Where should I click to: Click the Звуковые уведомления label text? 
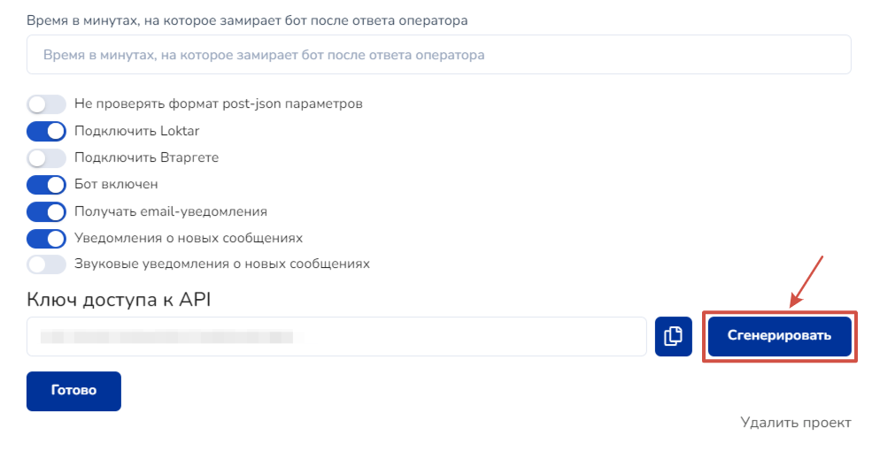(222, 264)
